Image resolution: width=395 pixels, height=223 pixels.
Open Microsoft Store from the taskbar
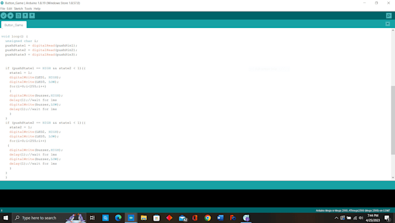click(x=156, y=218)
